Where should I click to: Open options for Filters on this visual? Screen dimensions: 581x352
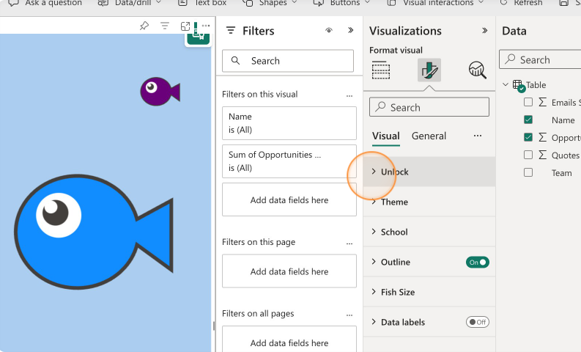[x=349, y=95]
